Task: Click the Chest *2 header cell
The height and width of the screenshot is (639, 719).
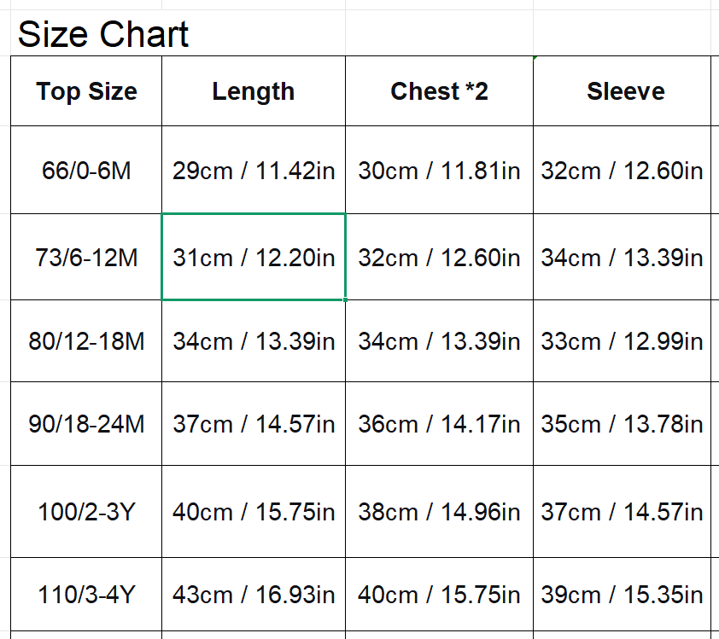Action: 439,91
